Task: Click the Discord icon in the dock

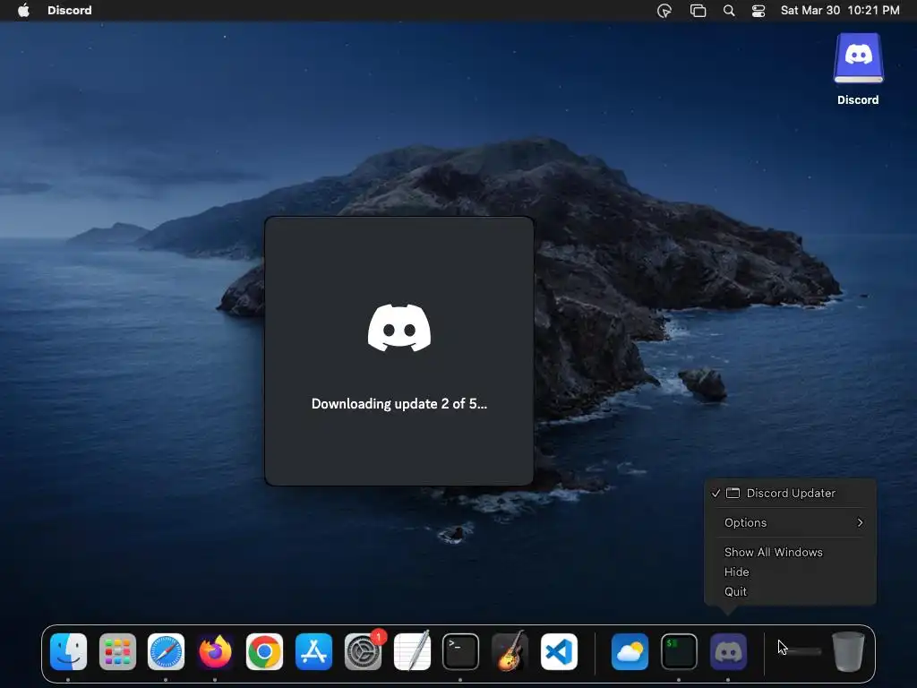Action: pos(728,652)
